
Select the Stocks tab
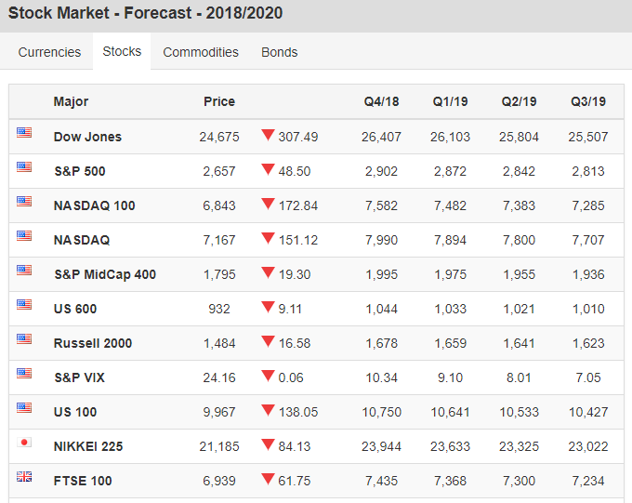(x=122, y=51)
